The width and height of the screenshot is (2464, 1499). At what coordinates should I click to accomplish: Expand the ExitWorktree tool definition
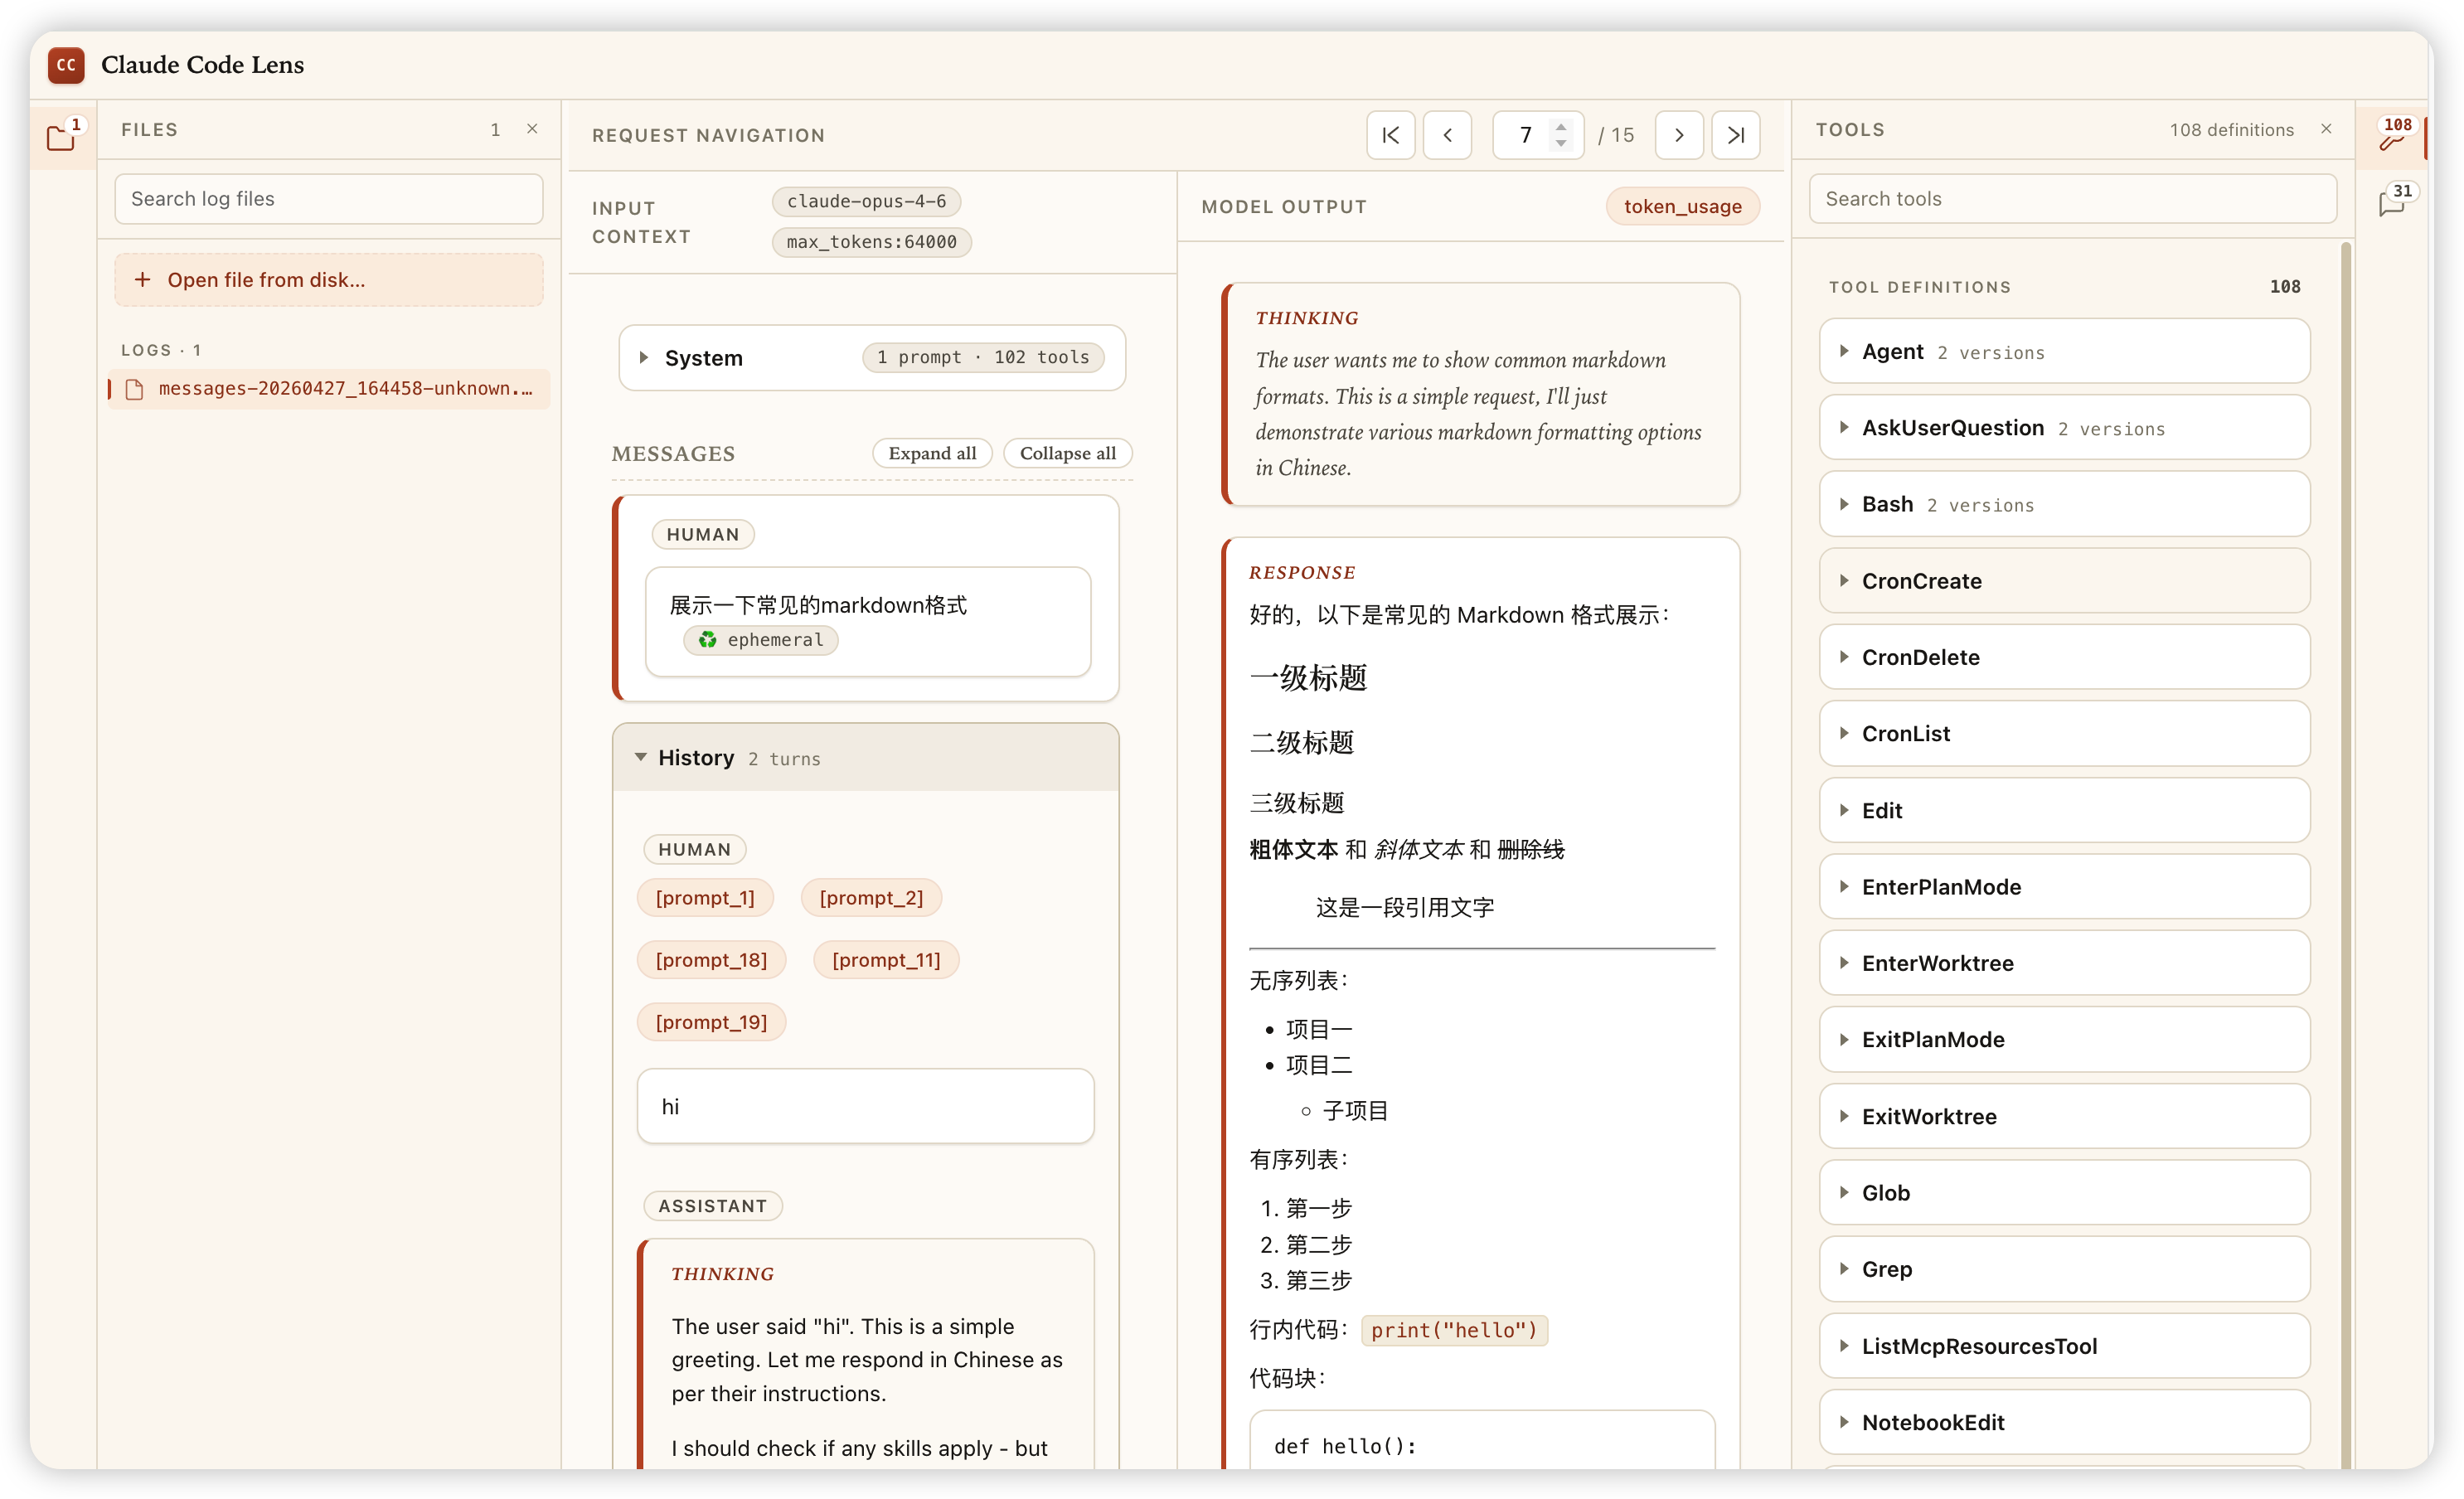point(2065,1117)
